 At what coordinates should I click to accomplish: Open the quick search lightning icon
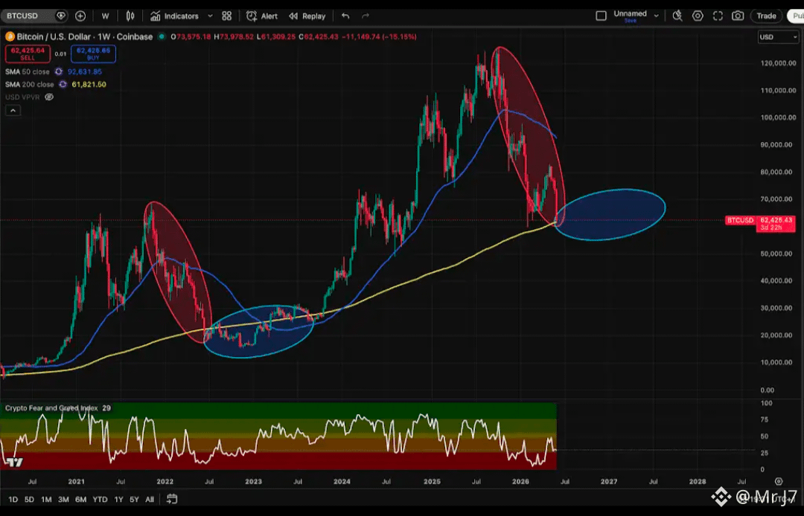coord(677,16)
